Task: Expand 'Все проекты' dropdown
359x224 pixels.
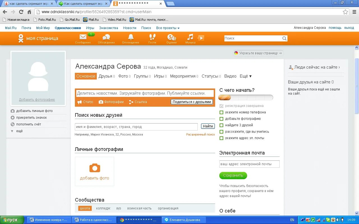Action: pos(168,28)
